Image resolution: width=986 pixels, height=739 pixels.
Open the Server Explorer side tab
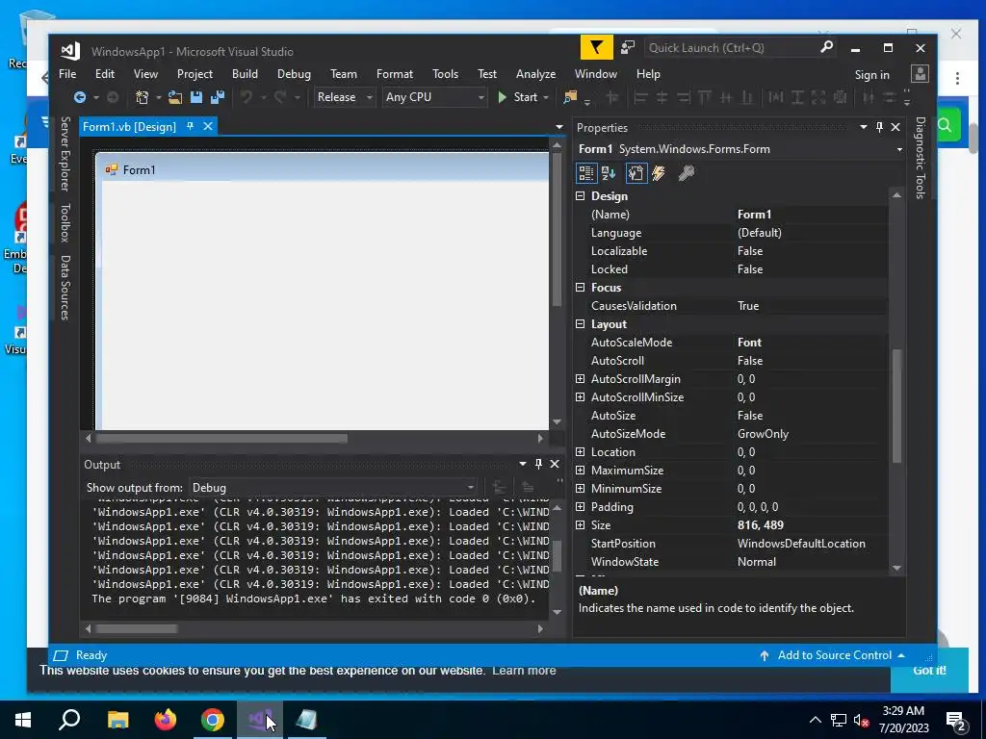[65, 154]
